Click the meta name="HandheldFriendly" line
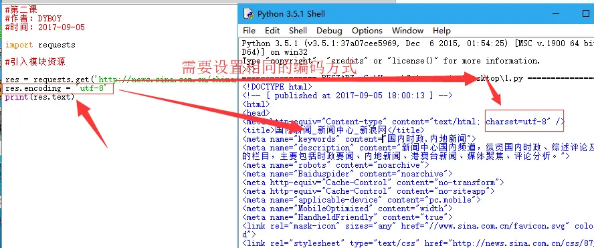 point(347,217)
